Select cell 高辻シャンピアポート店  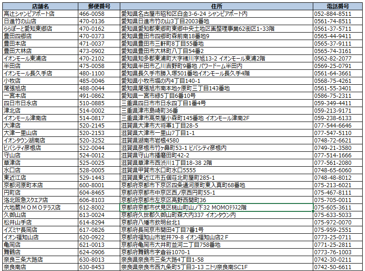(x=40, y=14)
